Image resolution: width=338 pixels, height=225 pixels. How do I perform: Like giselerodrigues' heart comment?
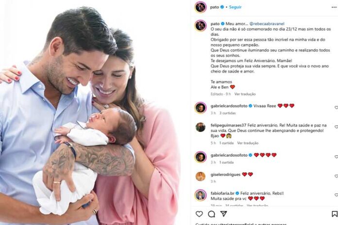click(x=336, y=176)
